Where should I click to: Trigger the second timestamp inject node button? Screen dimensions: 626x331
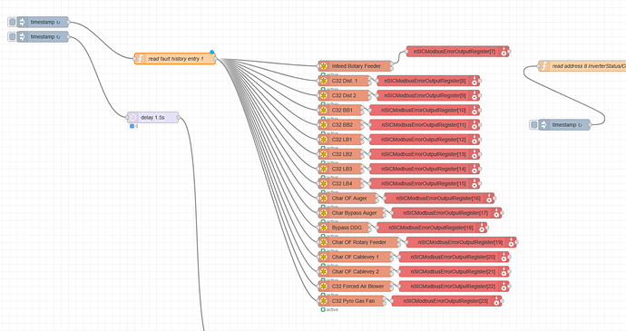pyautogui.click(x=12, y=37)
